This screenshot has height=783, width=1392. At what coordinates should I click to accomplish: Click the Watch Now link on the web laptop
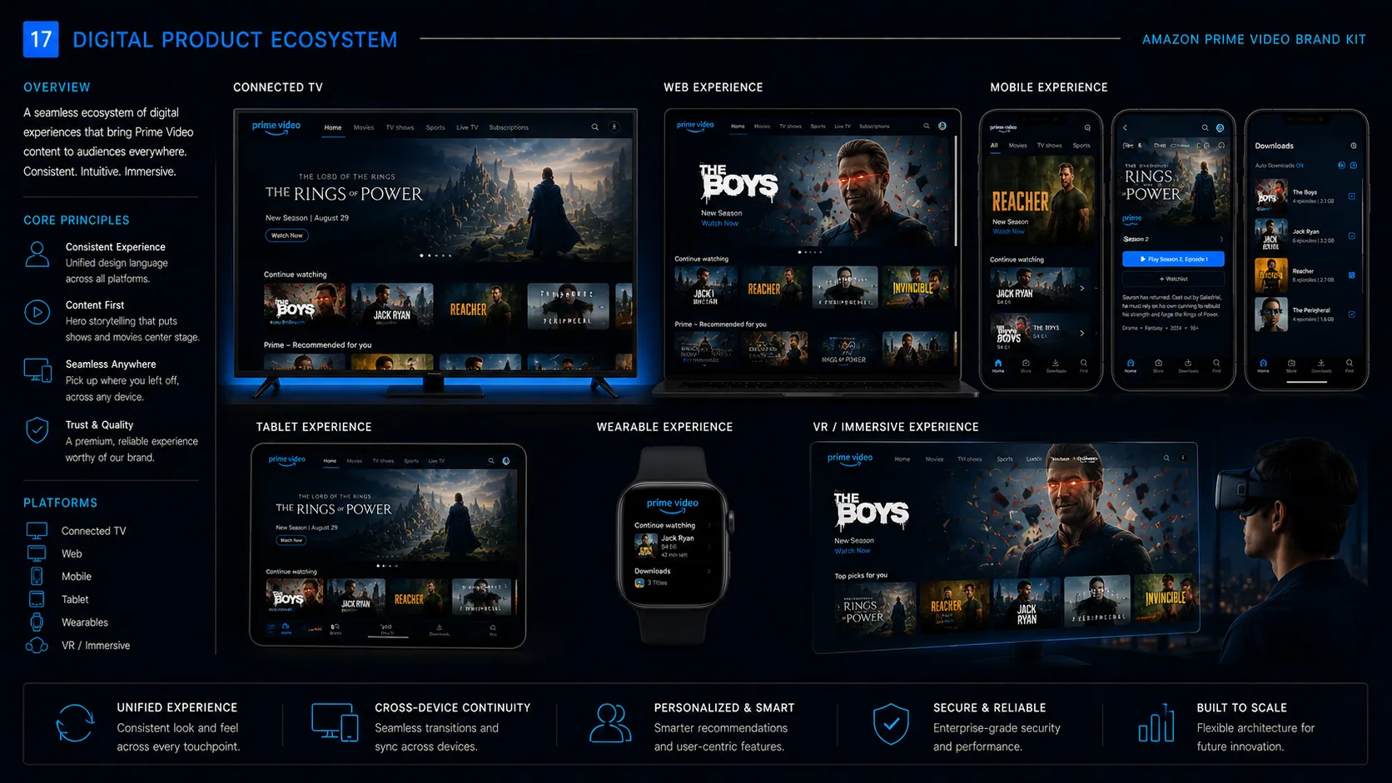point(719,224)
